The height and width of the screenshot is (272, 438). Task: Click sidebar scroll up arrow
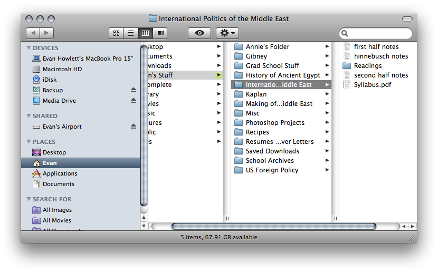[144, 217]
